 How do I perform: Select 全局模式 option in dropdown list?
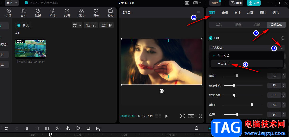pos(247,64)
